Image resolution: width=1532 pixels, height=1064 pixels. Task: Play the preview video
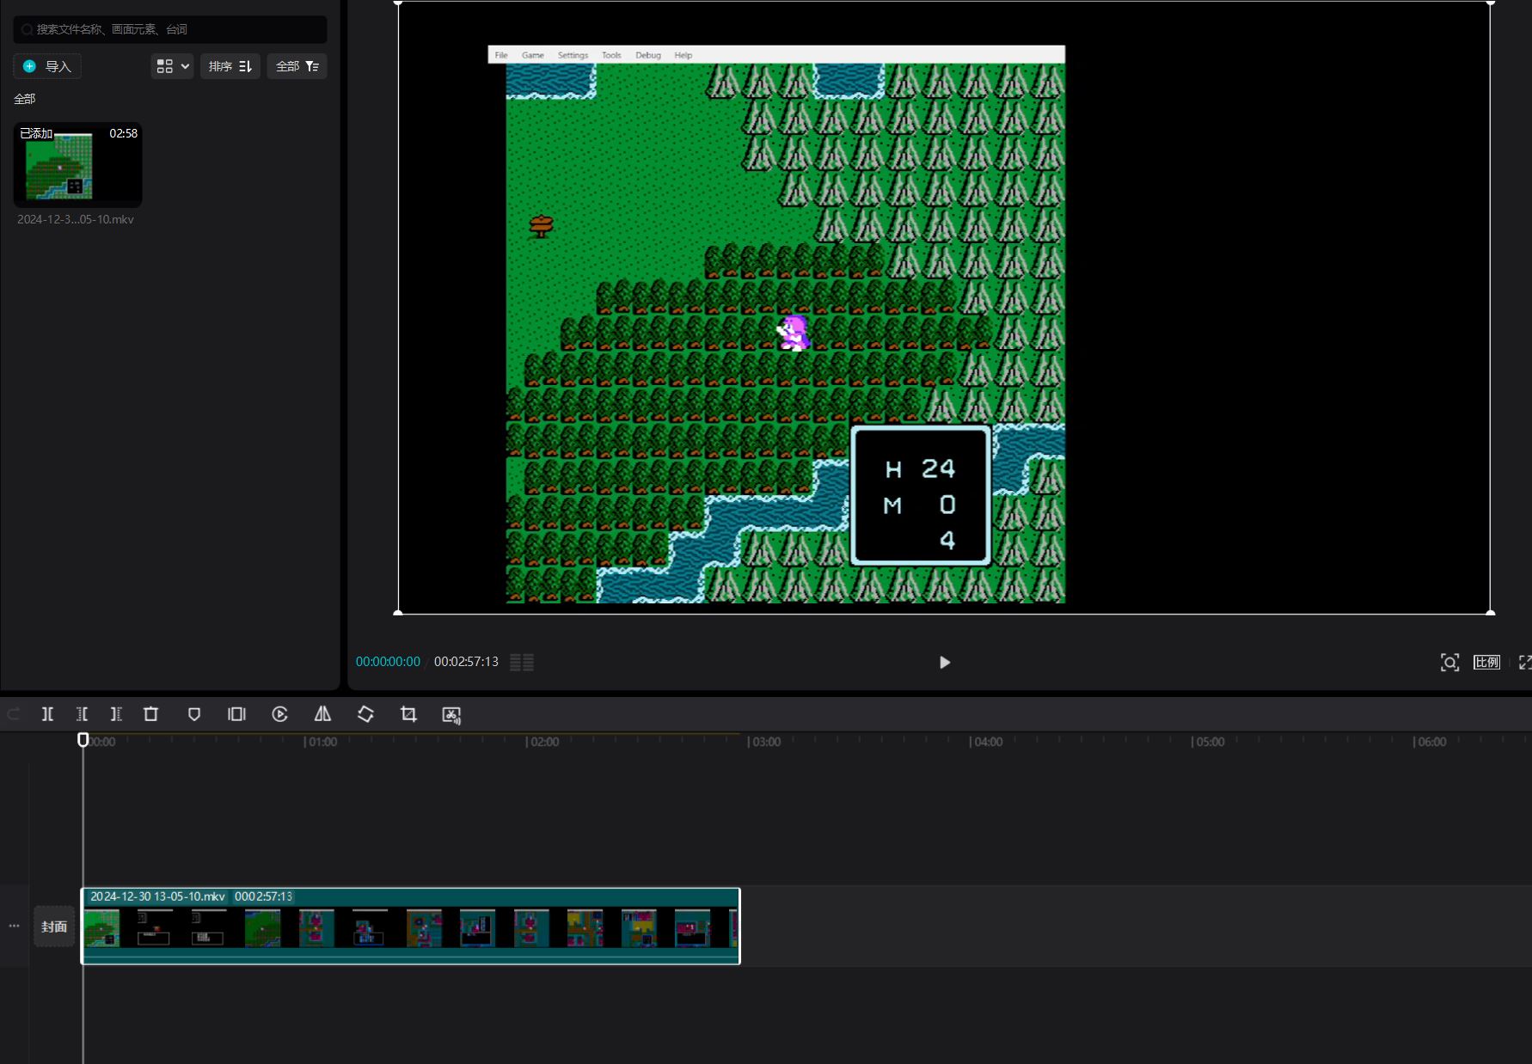click(945, 663)
